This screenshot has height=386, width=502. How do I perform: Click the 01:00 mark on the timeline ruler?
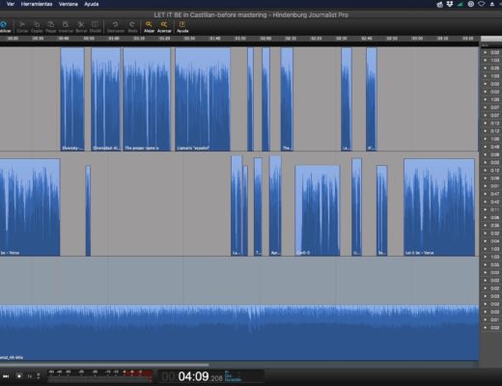[114, 39]
